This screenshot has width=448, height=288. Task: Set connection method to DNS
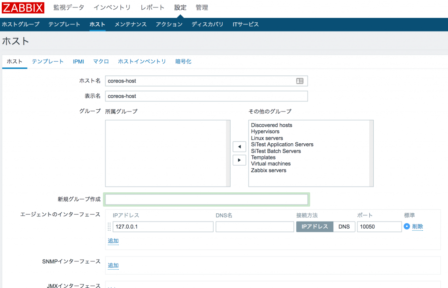pyautogui.click(x=344, y=227)
